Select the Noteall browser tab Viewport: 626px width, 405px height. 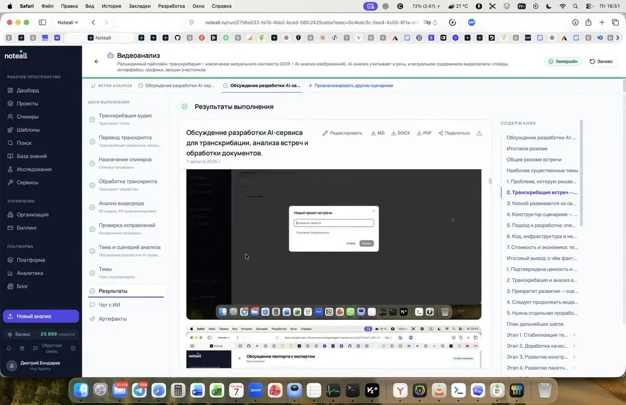[99, 38]
